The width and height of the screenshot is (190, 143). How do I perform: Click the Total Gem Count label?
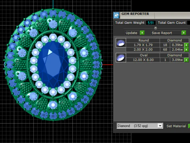172,23
